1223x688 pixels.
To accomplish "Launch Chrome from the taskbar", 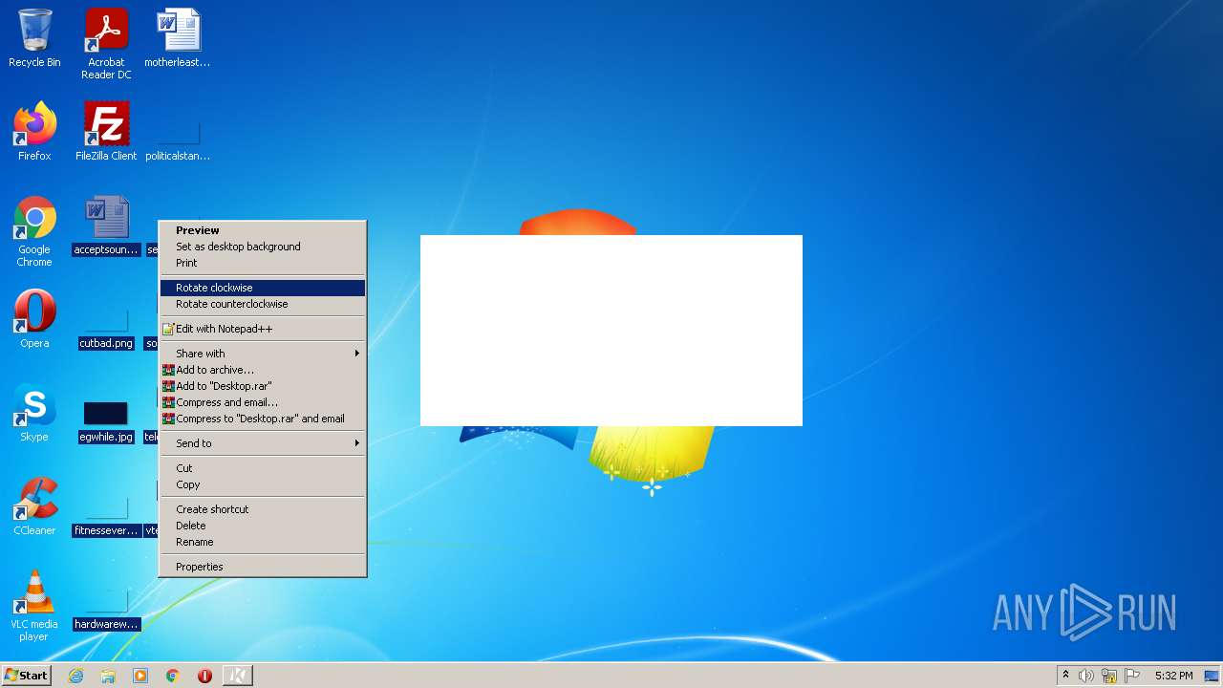I will (x=173, y=676).
